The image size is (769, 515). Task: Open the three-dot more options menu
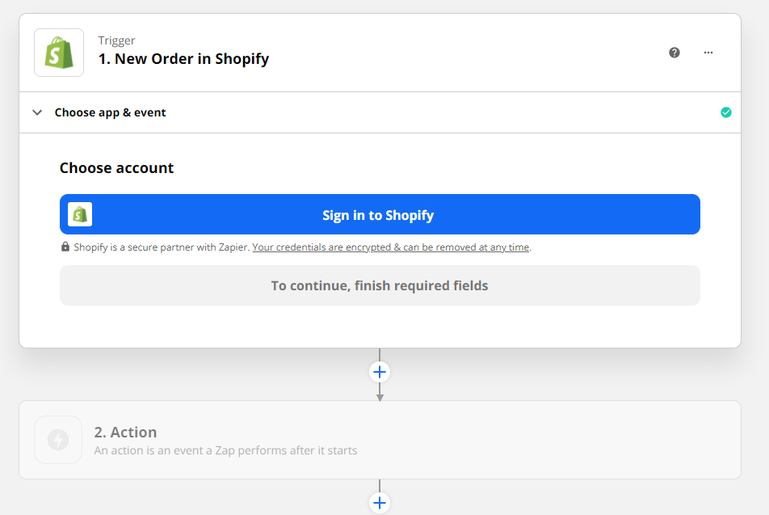(x=708, y=53)
